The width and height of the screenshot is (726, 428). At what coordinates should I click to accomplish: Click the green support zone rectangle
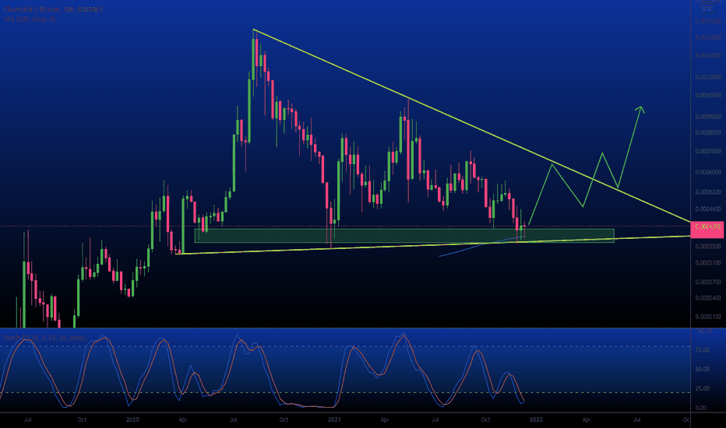click(404, 236)
